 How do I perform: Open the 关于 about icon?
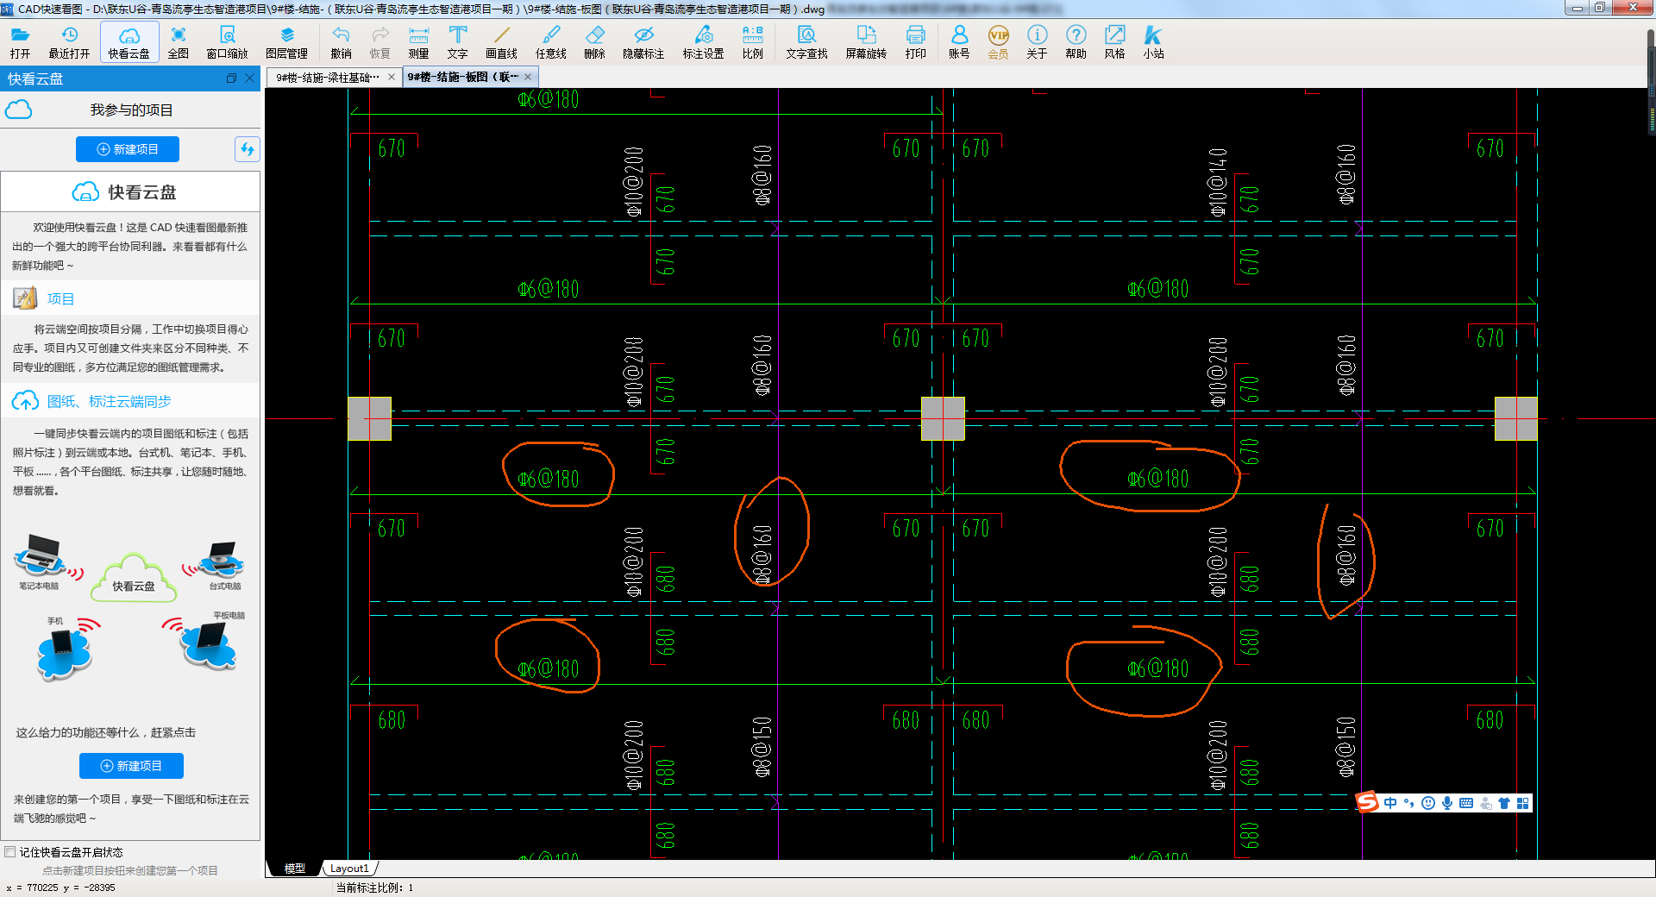tap(1038, 41)
